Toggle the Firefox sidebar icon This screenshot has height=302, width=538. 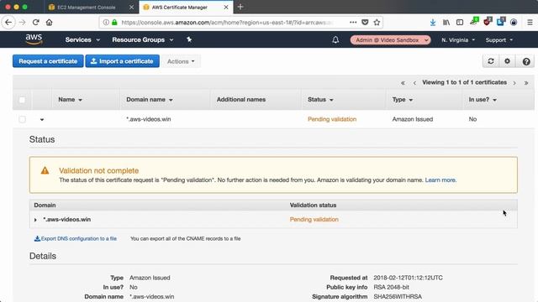click(460, 23)
